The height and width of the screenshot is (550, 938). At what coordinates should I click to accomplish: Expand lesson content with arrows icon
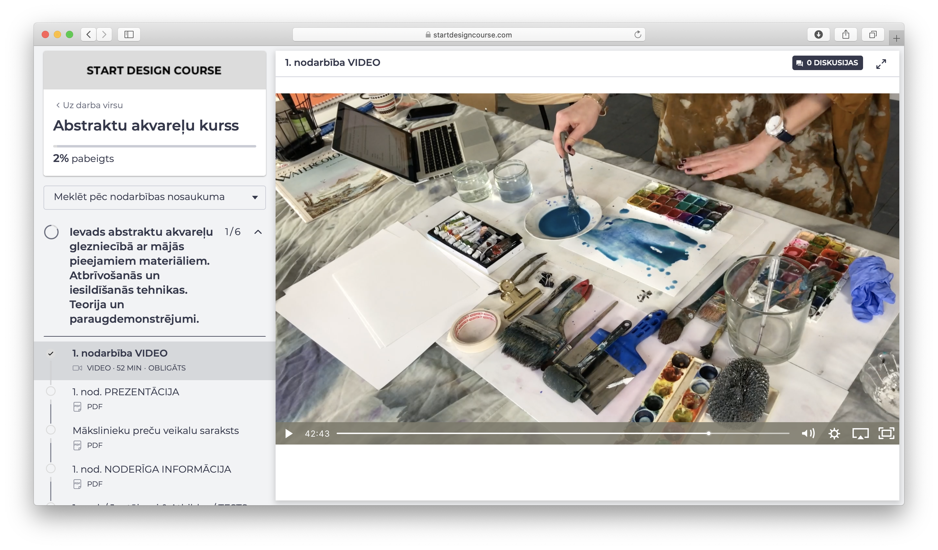(881, 64)
